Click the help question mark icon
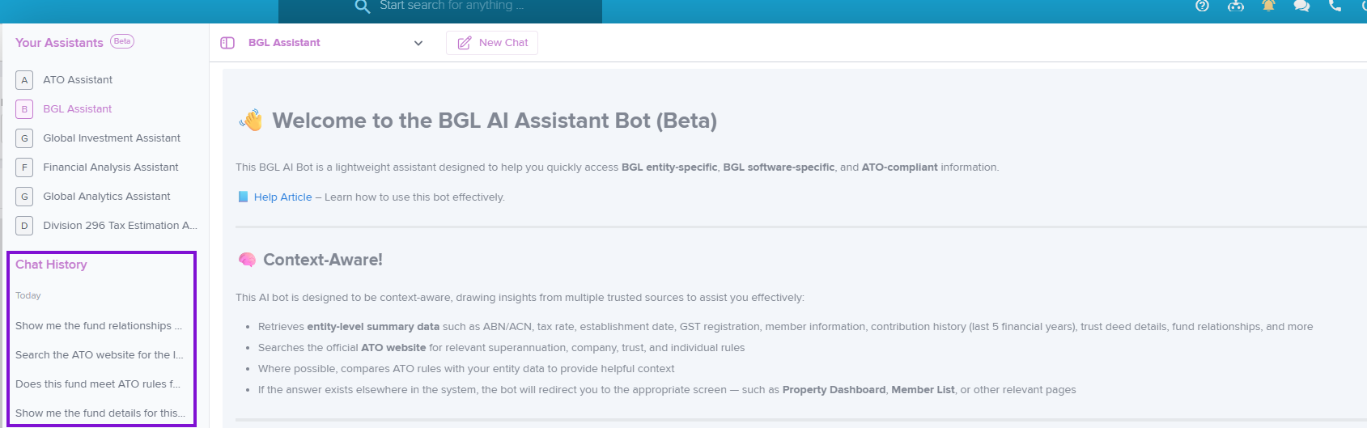The image size is (1367, 428). click(1202, 6)
